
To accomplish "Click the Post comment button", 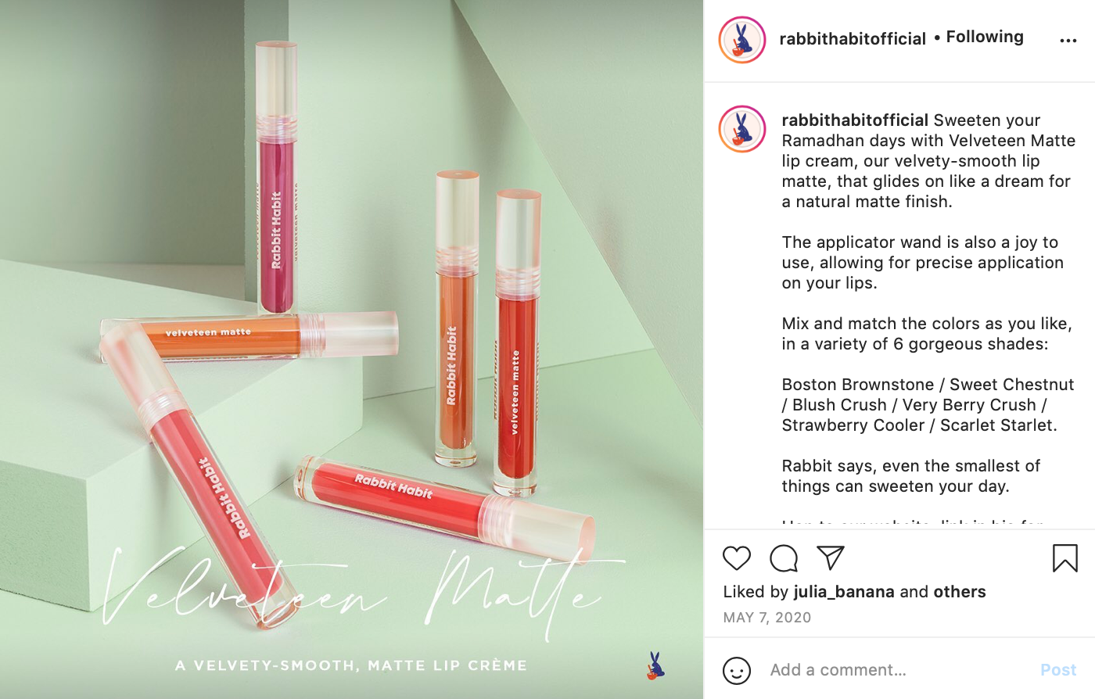I will pyautogui.click(x=1058, y=670).
